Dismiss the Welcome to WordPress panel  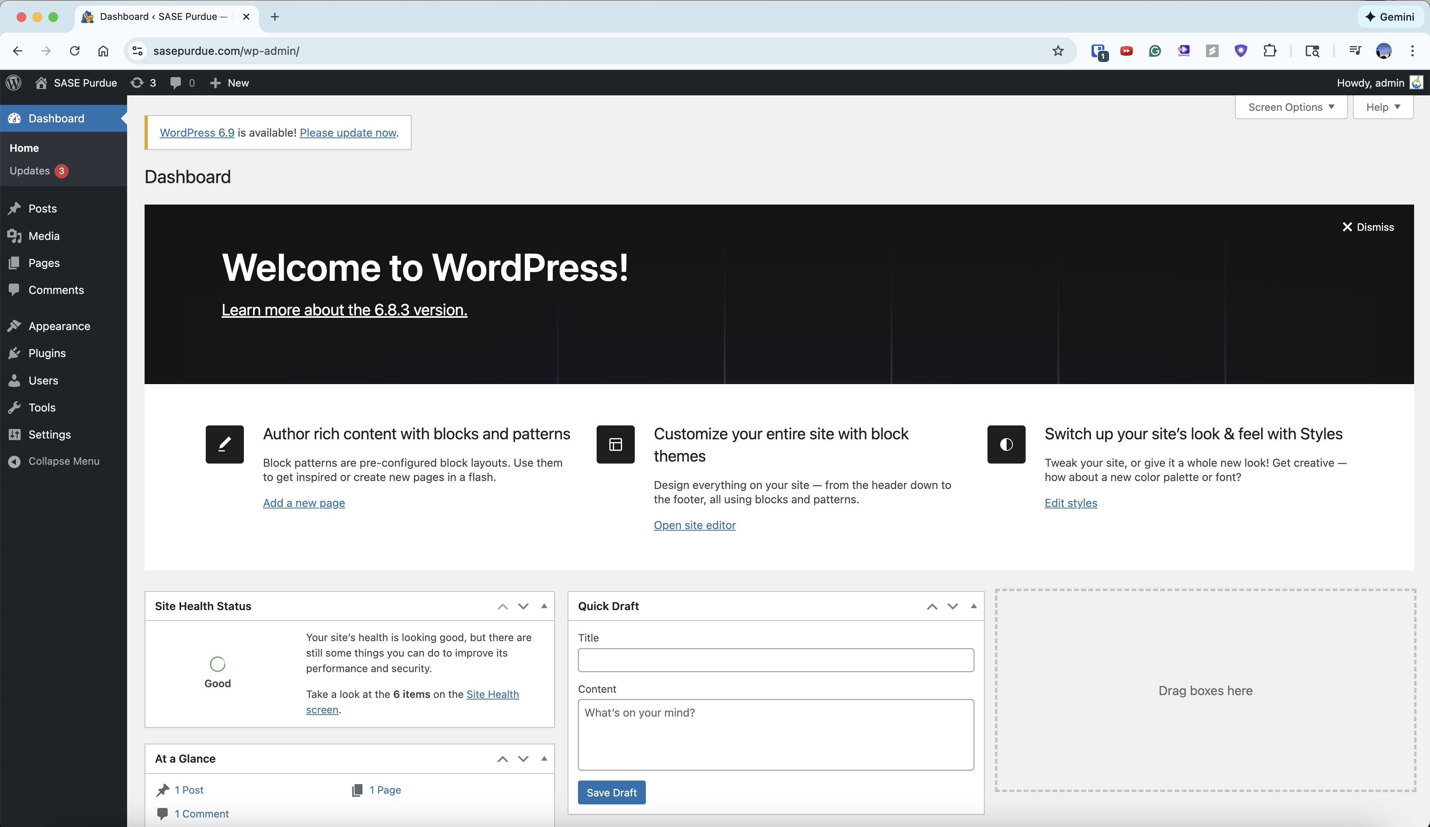pos(1368,226)
